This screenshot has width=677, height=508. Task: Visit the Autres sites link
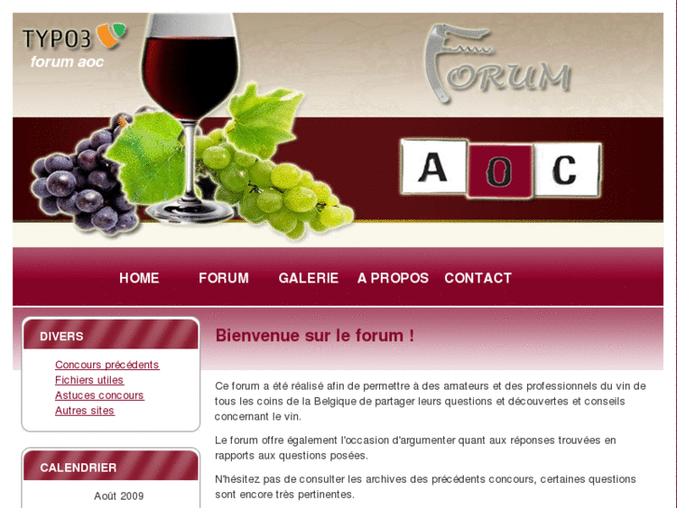point(85,410)
